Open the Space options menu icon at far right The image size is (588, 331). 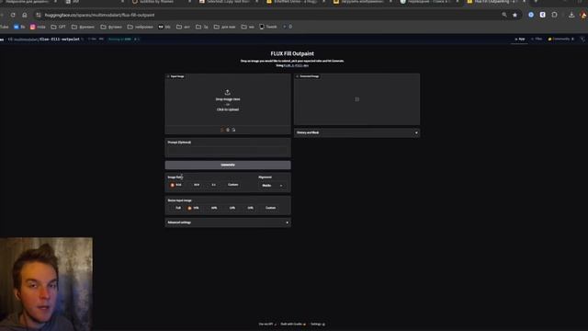click(x=582, y=39)
